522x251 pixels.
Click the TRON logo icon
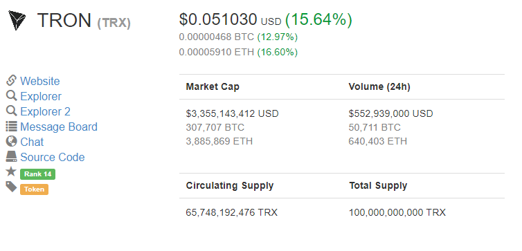pos(17,20)
